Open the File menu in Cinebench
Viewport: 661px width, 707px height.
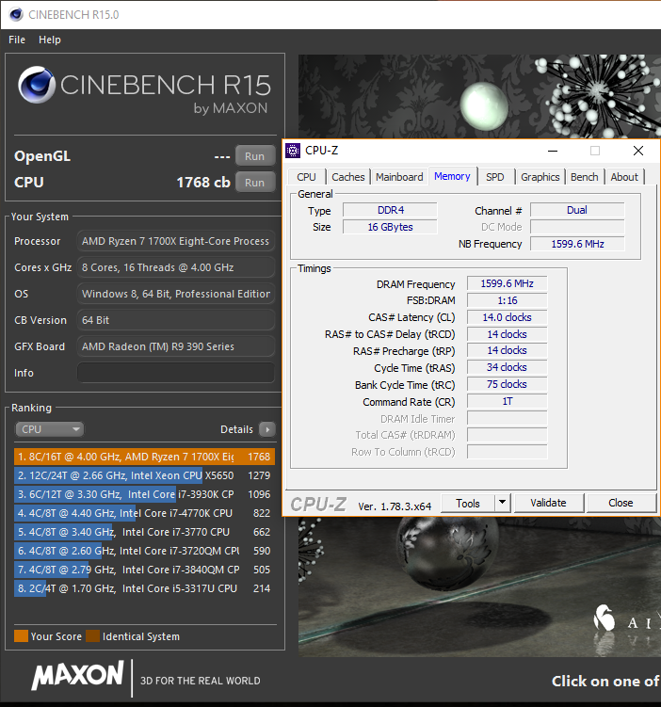point(17,40)
